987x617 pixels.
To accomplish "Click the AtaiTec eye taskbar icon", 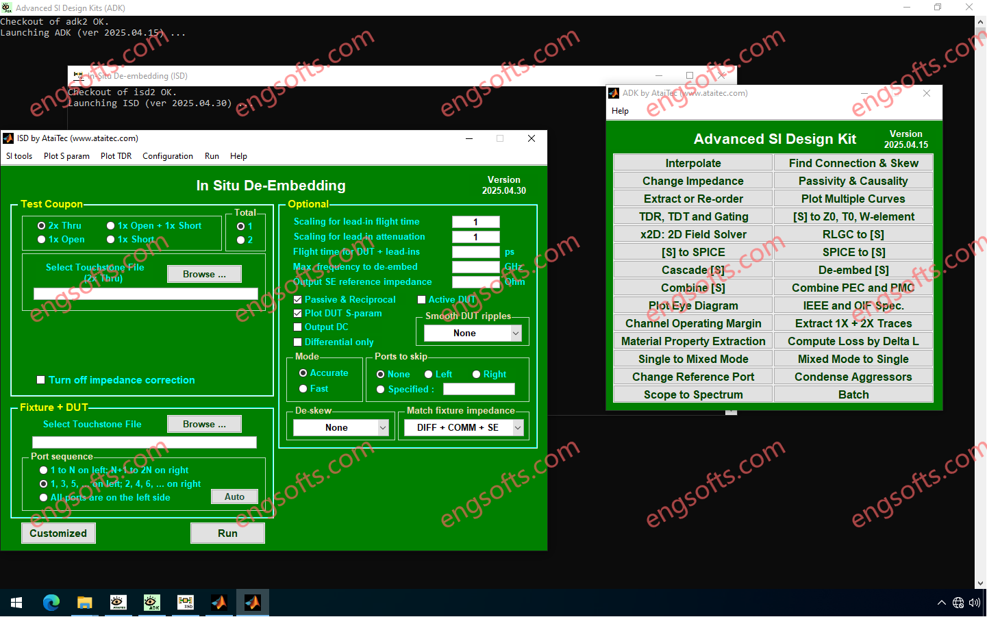I will click(x=118, y=603).
